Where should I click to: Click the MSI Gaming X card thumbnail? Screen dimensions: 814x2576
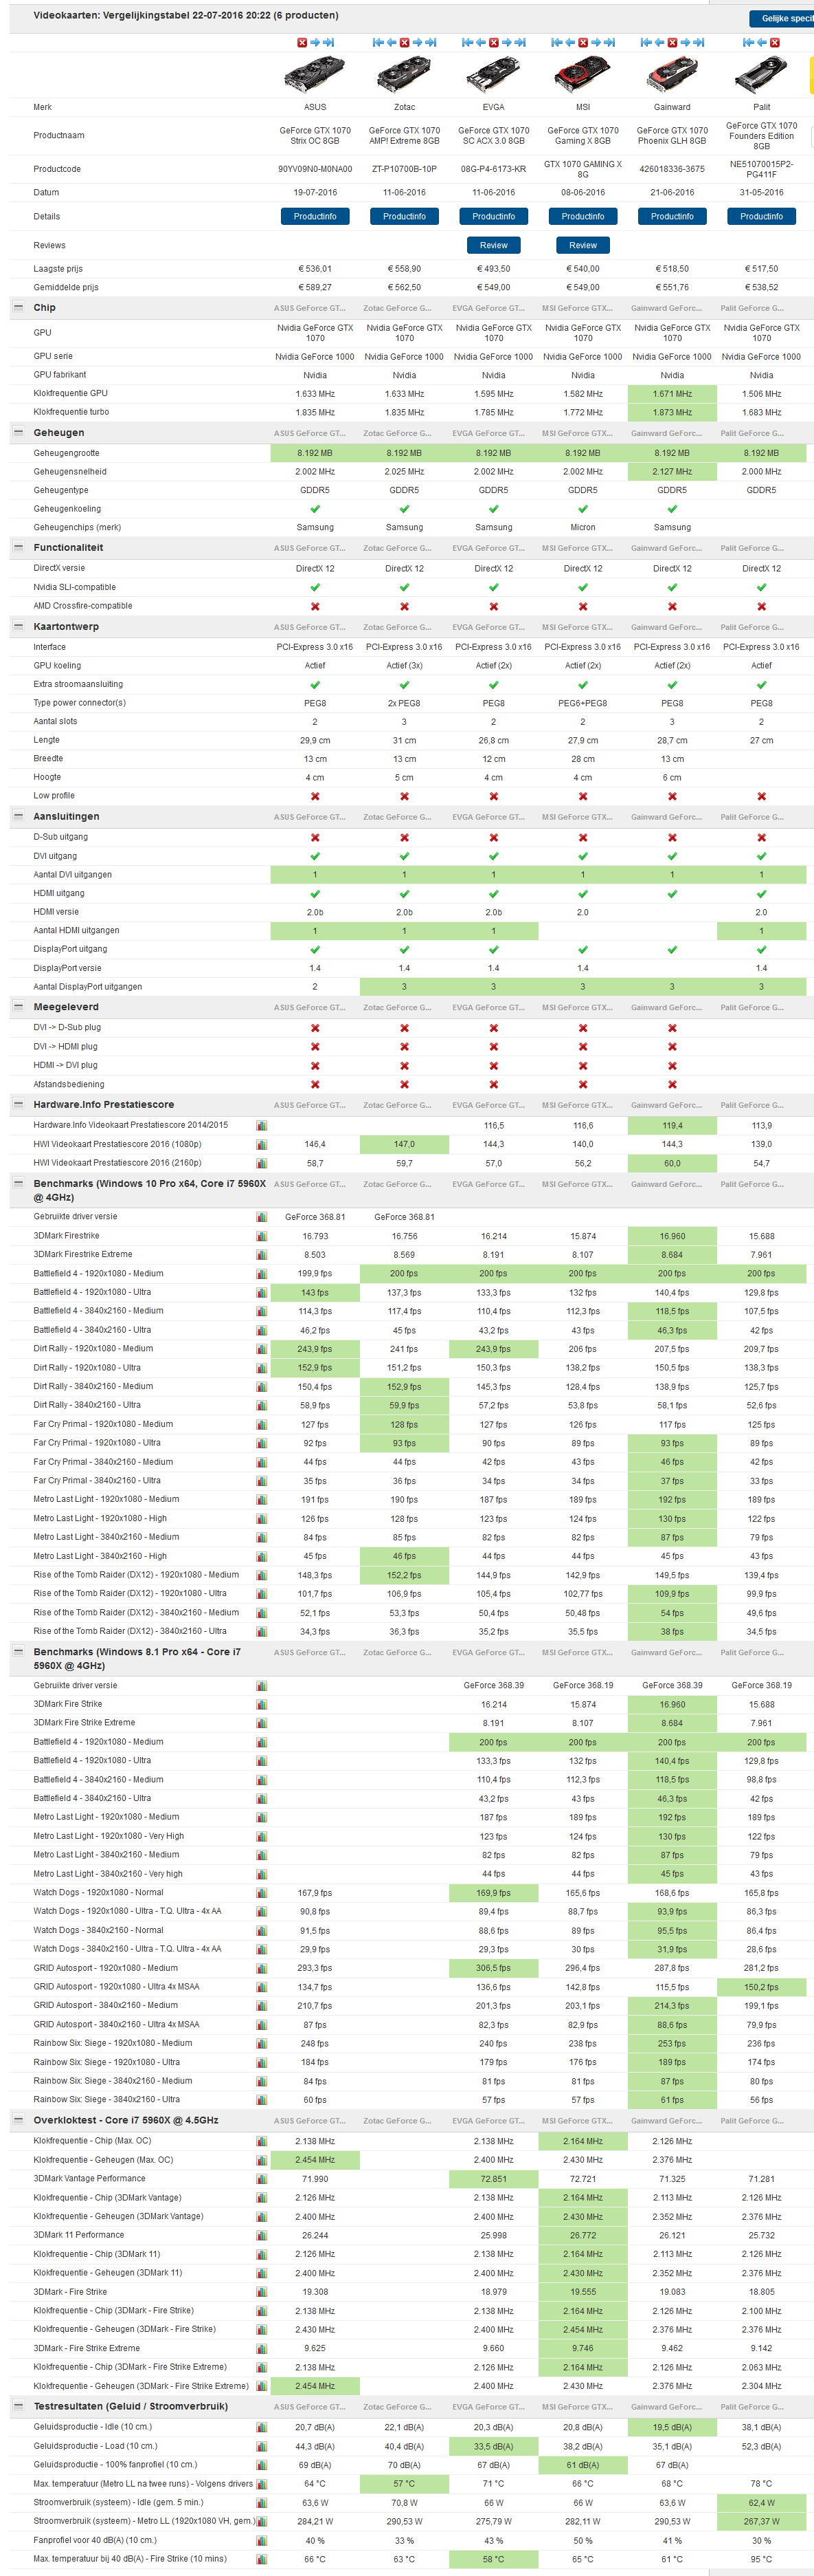point(583,75)
